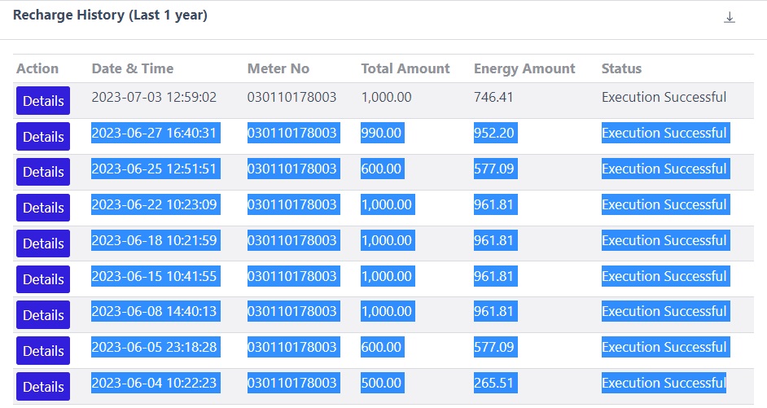767x408 pixels.
Task: Click the Meter No column header
Action: tap(278, 68)
